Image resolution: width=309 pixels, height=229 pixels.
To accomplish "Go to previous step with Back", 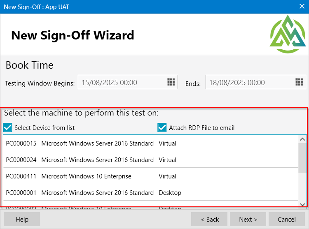I will (x=209, y=219).
